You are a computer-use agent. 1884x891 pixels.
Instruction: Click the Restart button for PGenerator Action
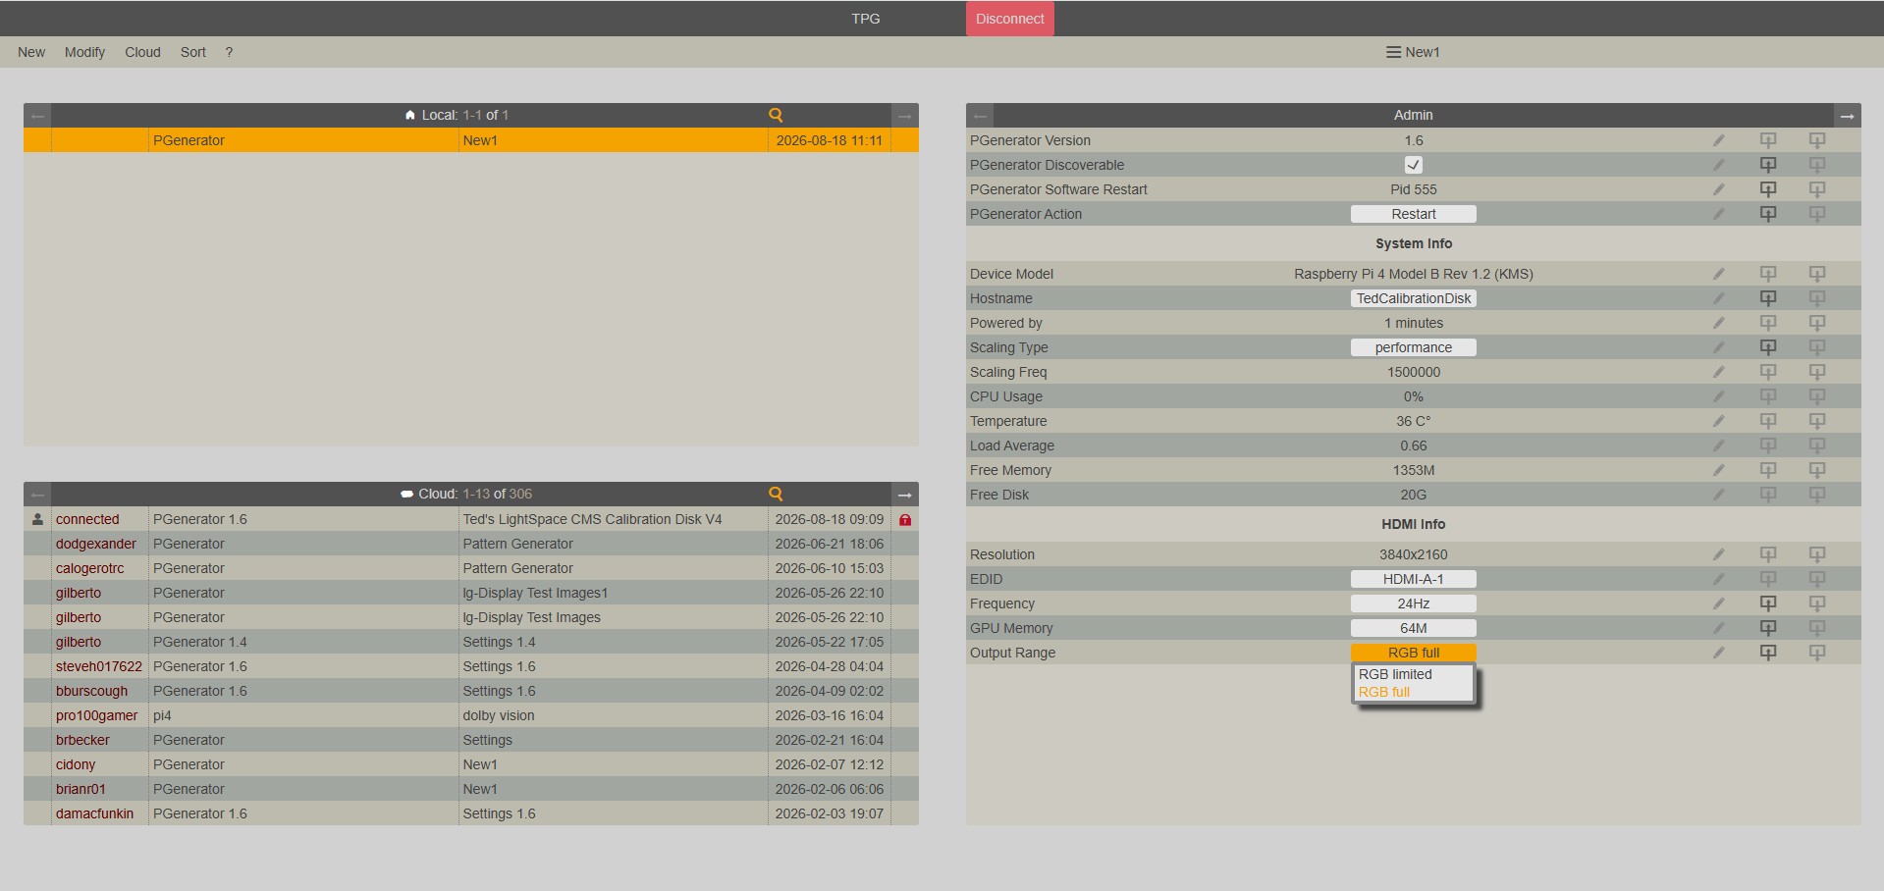1414,214
